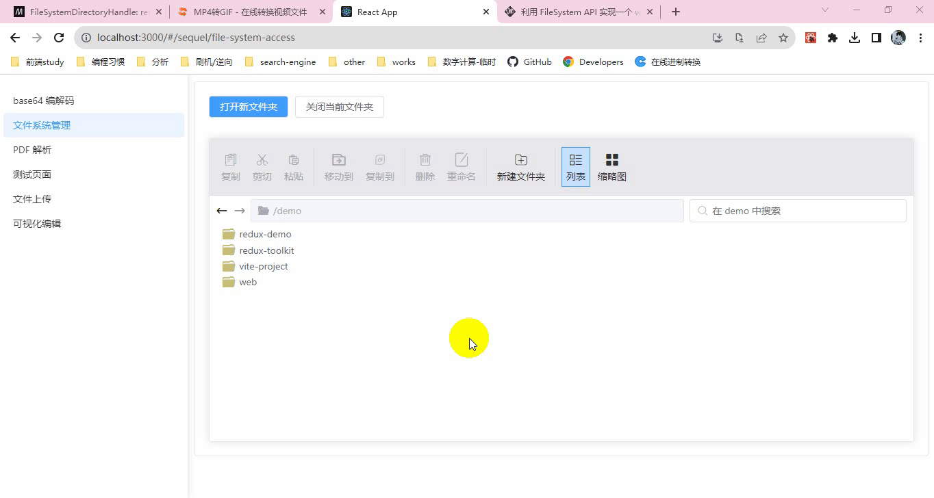934x498 pixels.
Task: Open the Extensions puzzle icon
Action: coord(833,38)
